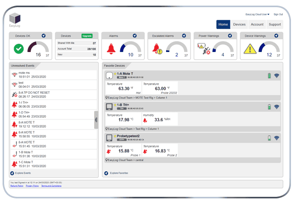293x204 pixels.
Task: Open Device Warnings navigation arrow icon
Action: pos(276,36)
